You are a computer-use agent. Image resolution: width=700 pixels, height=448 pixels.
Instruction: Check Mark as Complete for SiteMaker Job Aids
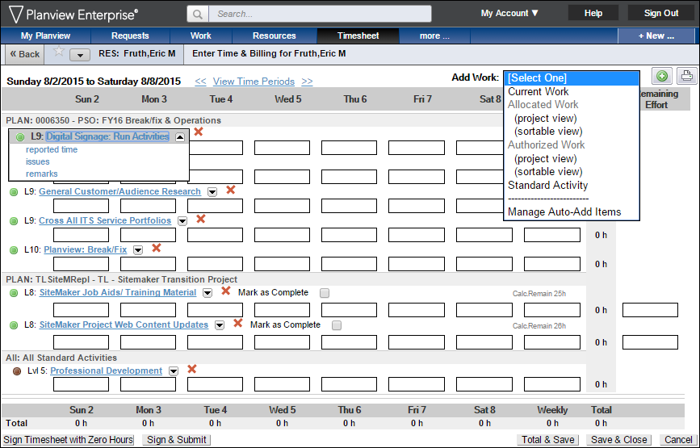pos(325,293)
